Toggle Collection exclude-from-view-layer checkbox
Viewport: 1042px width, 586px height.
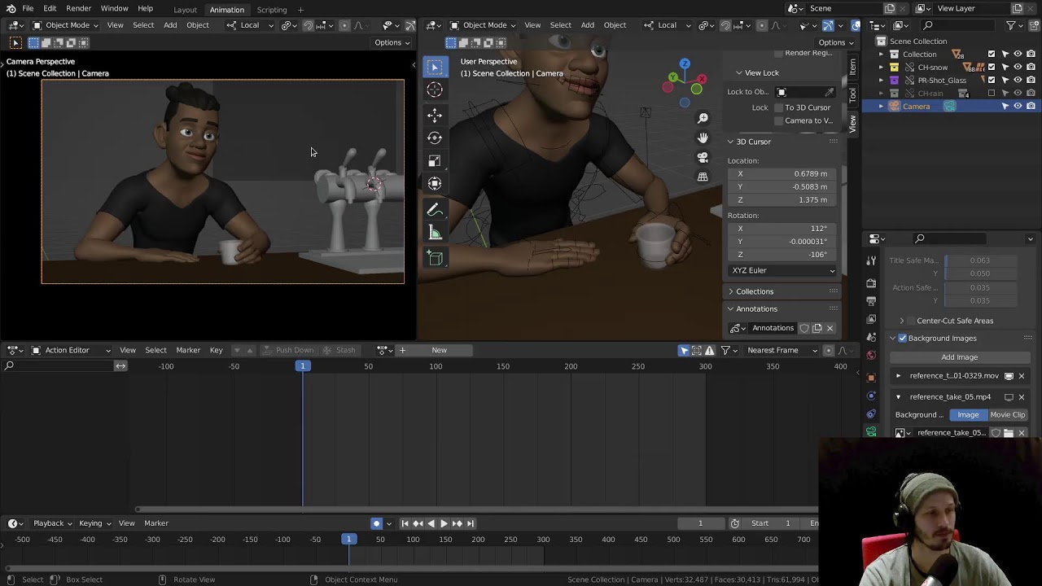[x=992, y=55]
